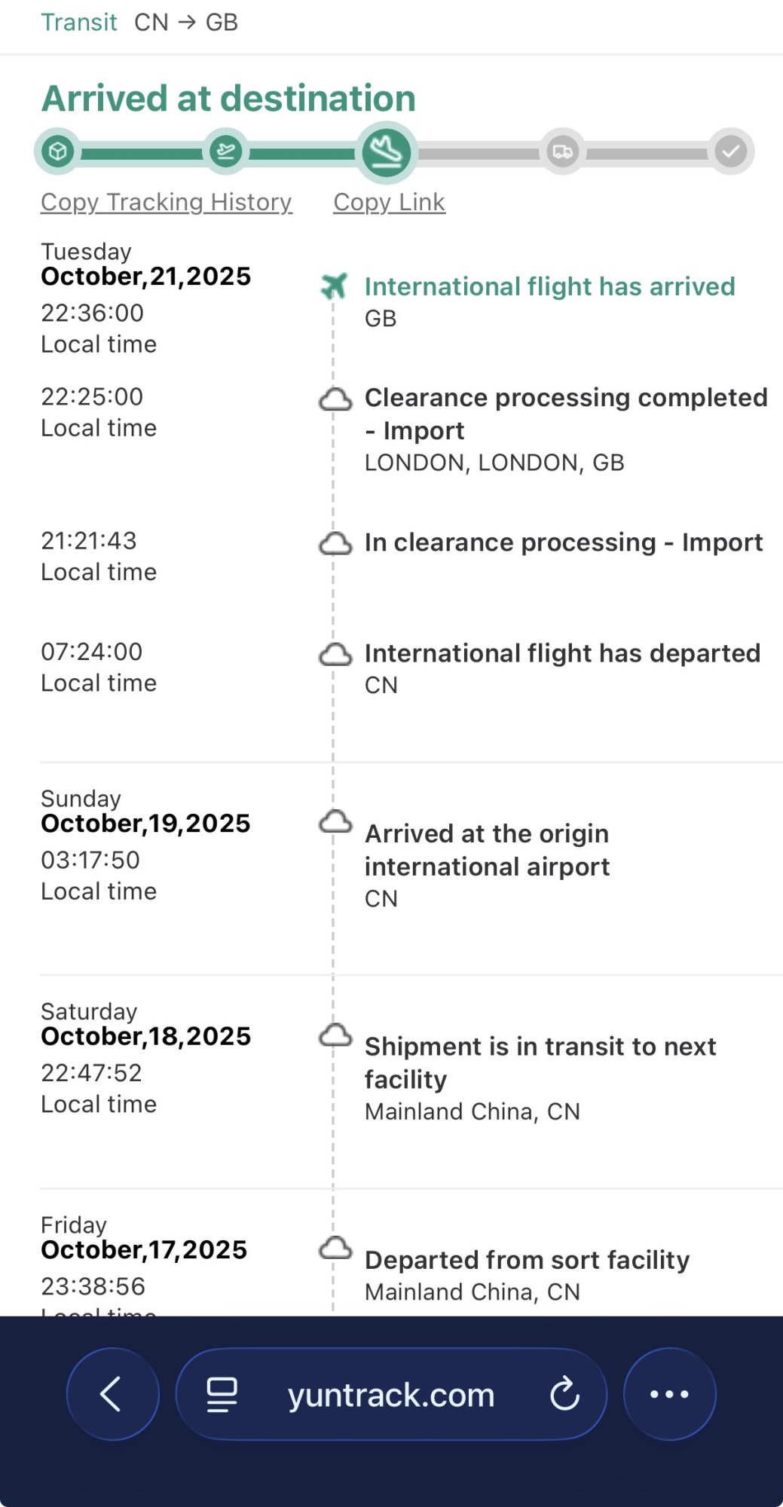Click the green airplane arrival event icon
Viewport: 783px width, 1507px height.
334,286
